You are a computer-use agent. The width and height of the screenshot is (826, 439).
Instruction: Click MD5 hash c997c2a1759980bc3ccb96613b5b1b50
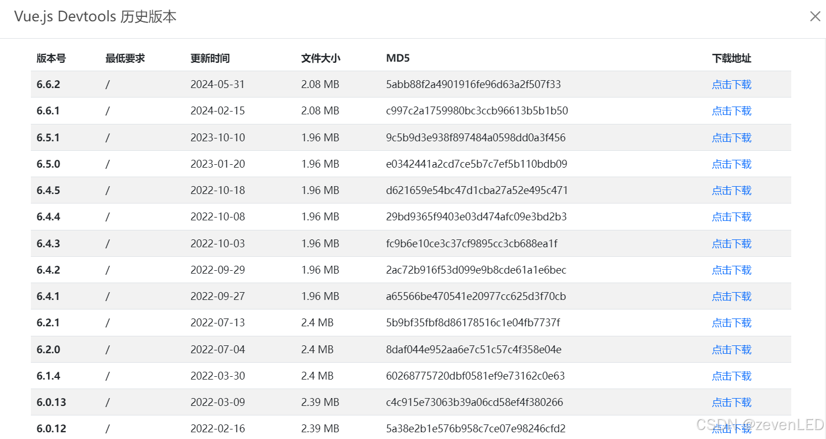click(477, 111)
